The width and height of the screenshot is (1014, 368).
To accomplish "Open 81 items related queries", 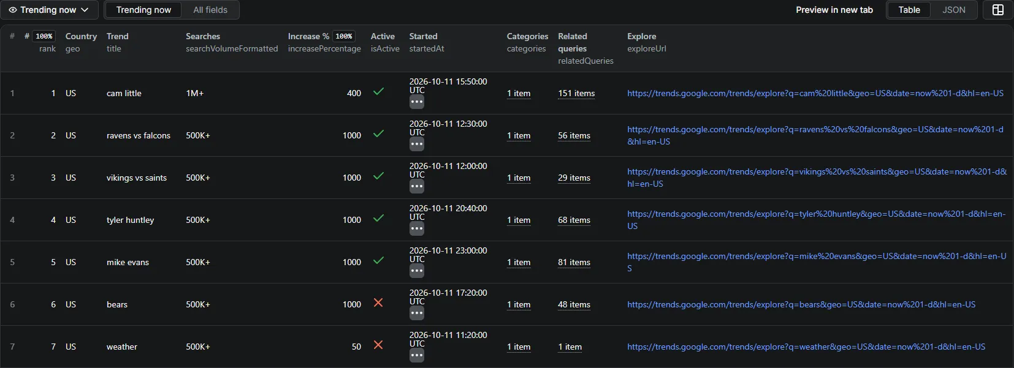I will click(x=574, y=263).
